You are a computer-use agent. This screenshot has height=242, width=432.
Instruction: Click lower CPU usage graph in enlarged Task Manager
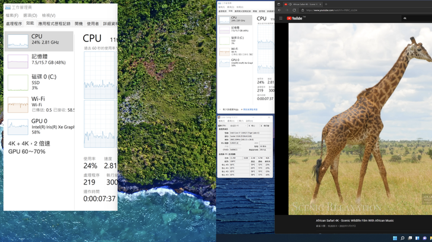(x=99, y=124)
